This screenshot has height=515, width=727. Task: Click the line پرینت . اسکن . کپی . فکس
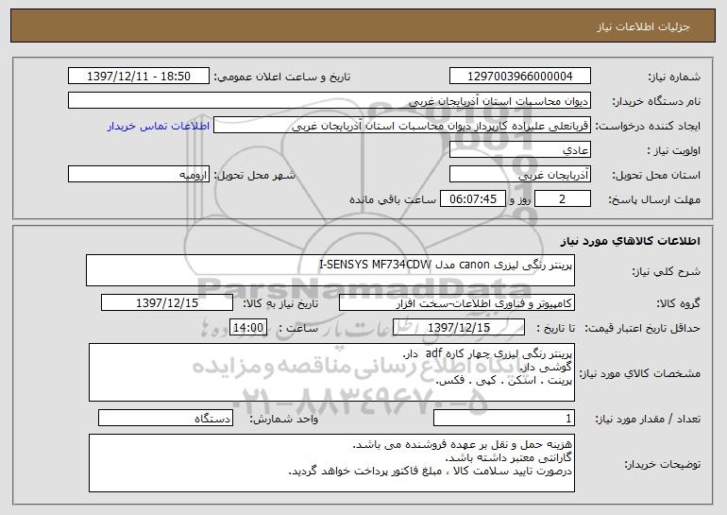click(504, 381)
